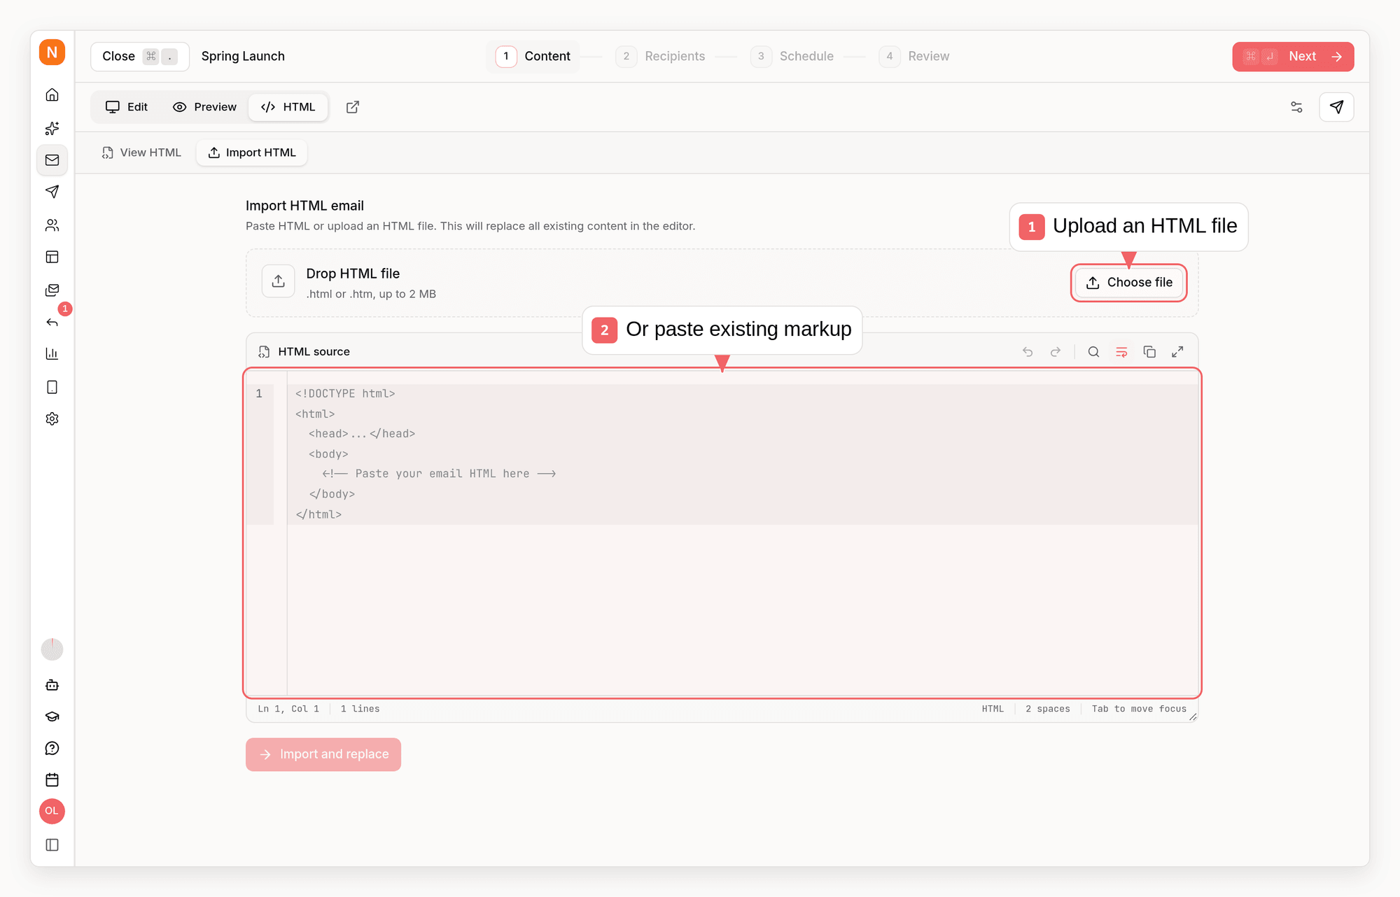Switch to Preview mode

(x=204, y=107)
